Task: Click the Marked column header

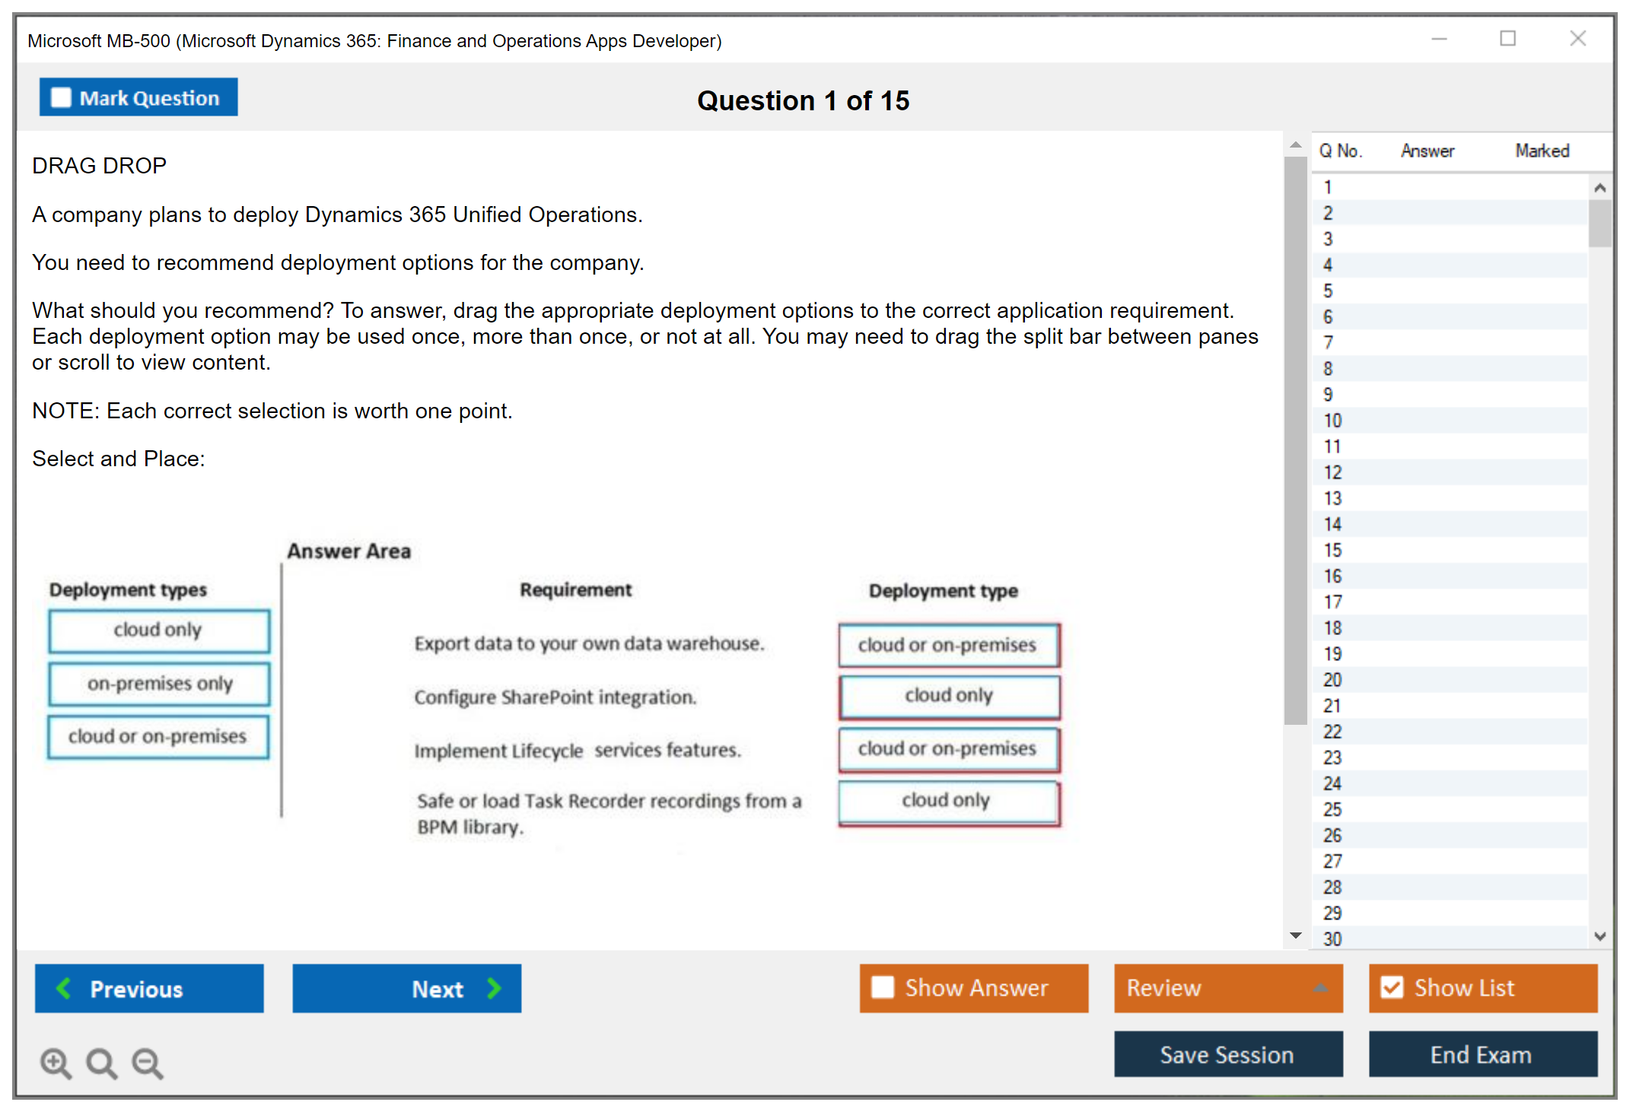Action: point(1542,151)
